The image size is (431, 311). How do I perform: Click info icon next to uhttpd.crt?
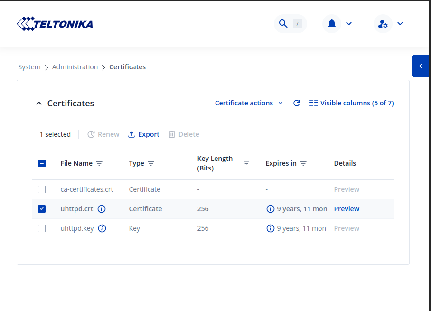pyautogui.click(x=102, y=209)
